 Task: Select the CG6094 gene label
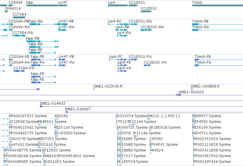point(15,3)
